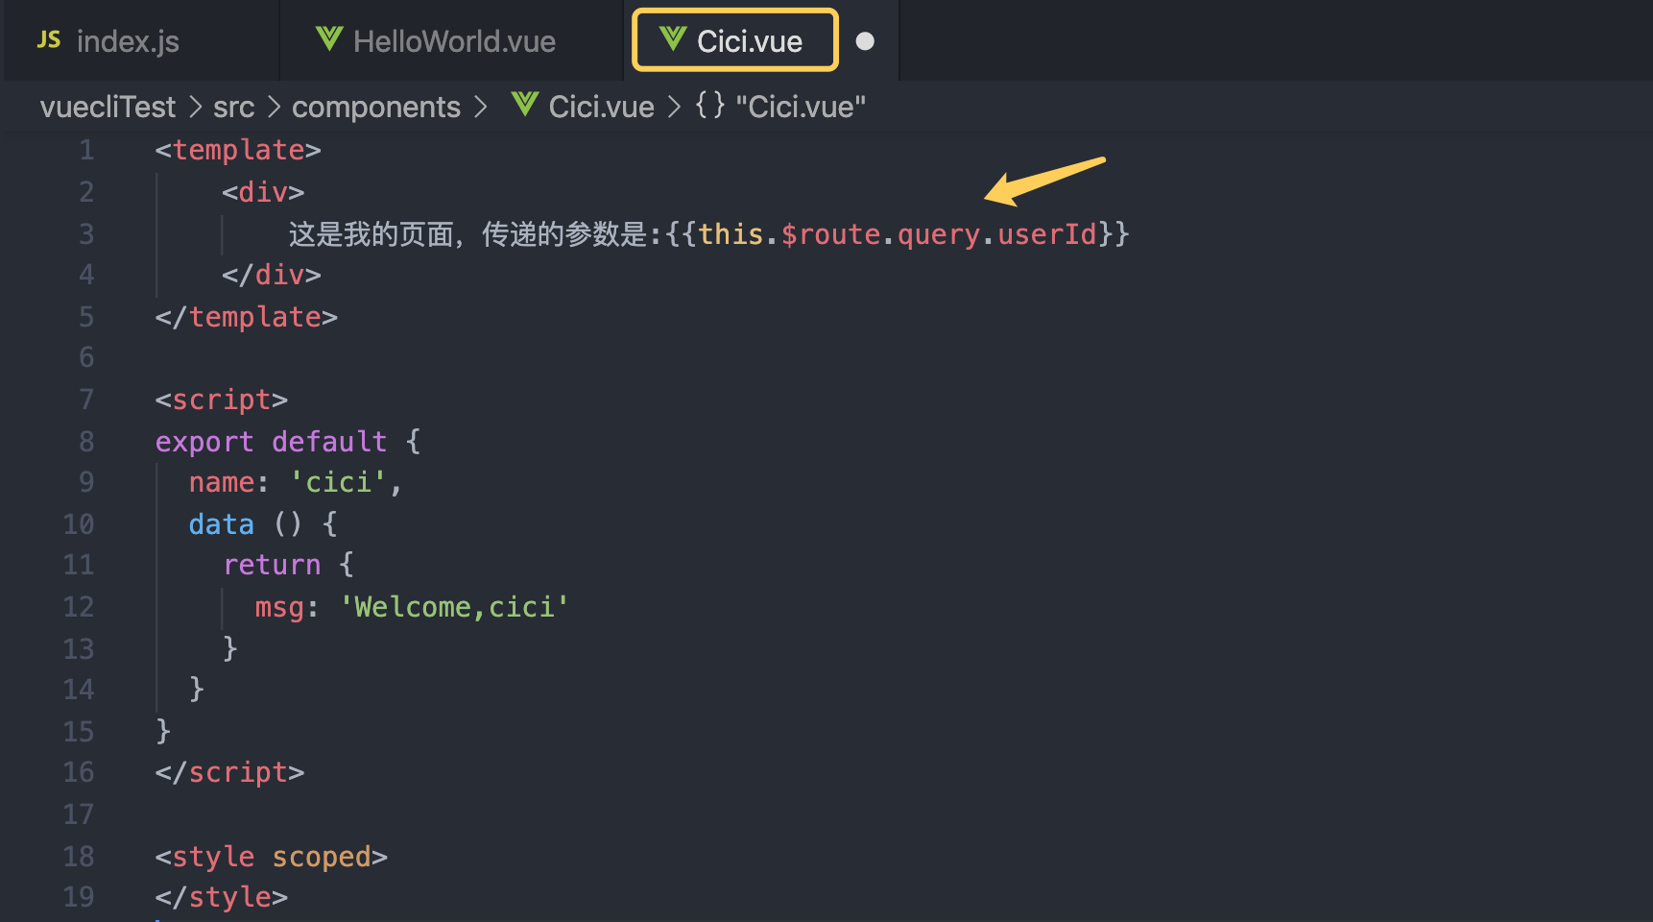Click the opening <template> tag text

238,150
